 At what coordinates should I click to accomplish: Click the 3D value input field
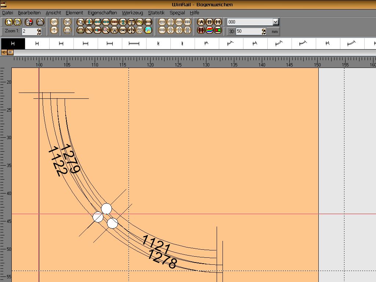point(248,32)
